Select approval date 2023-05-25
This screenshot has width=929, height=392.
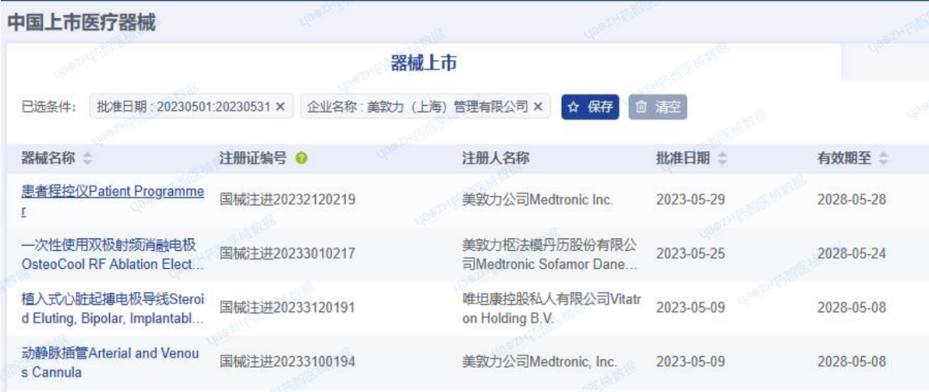(x=691, y=254)
